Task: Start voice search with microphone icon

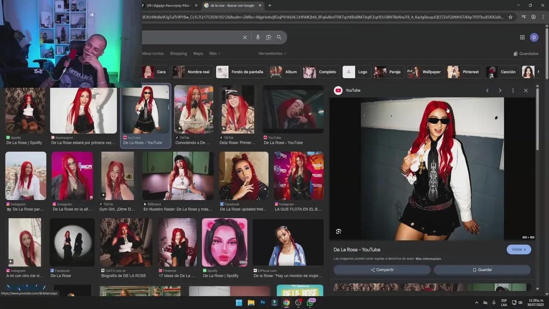Action: [258, 37]
